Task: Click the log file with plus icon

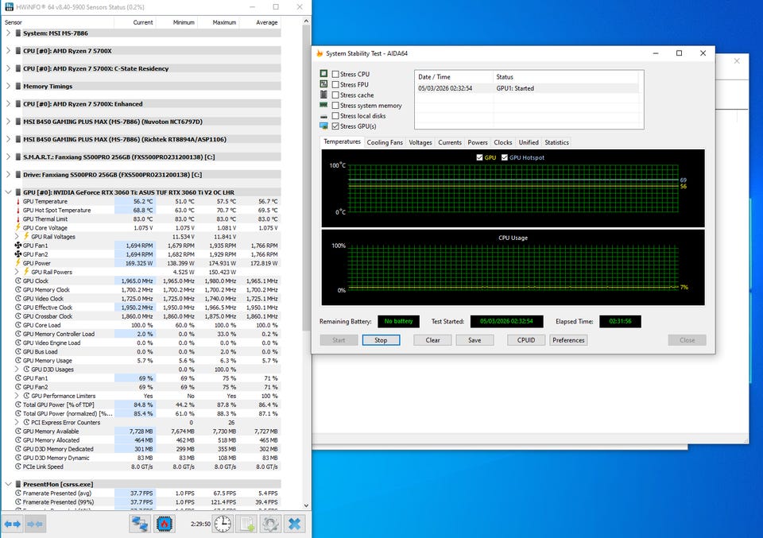Action: 247,524
